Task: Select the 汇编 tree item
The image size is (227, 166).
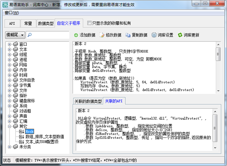Action: [23, 121]
